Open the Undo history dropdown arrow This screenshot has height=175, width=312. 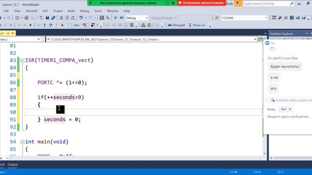pyautogui.click(x=86, y=18)
